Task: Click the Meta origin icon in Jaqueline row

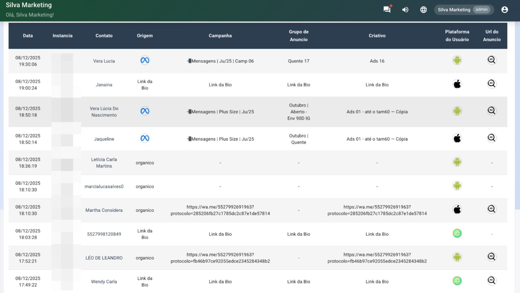Action: tap(145, 138)
